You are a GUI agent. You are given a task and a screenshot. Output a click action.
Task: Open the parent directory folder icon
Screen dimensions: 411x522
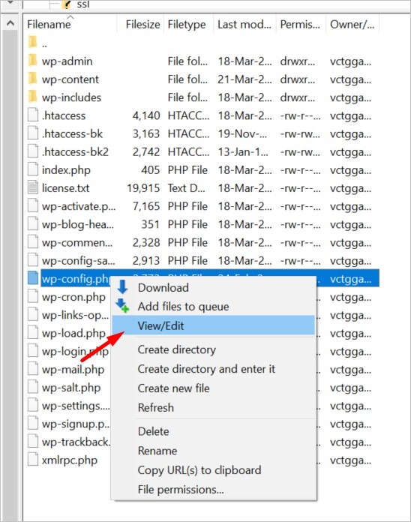(32, 43)
